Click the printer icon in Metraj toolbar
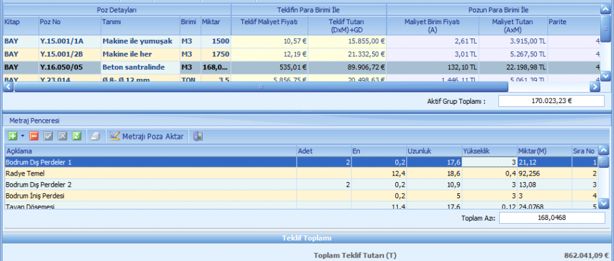 (95, 136)
